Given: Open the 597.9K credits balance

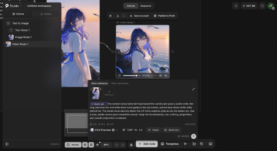Looking at the screenshot, I should point(249,6).
